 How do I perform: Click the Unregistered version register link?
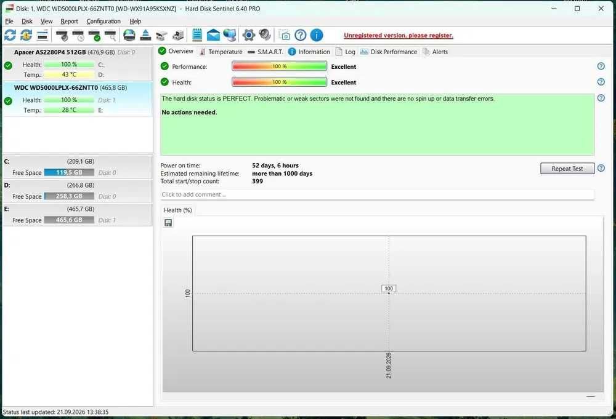click(399, 35)
